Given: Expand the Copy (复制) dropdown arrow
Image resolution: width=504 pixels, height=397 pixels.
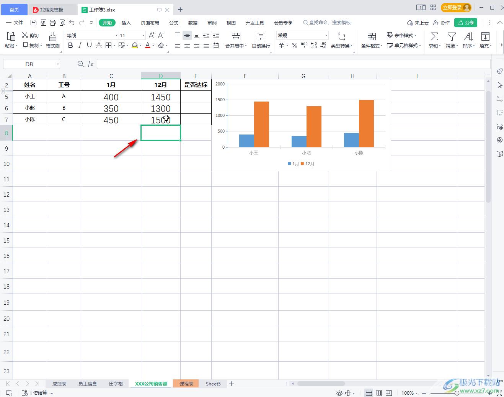Looking at the screenshot, I should pyautogui.click(x=41, y=45).
